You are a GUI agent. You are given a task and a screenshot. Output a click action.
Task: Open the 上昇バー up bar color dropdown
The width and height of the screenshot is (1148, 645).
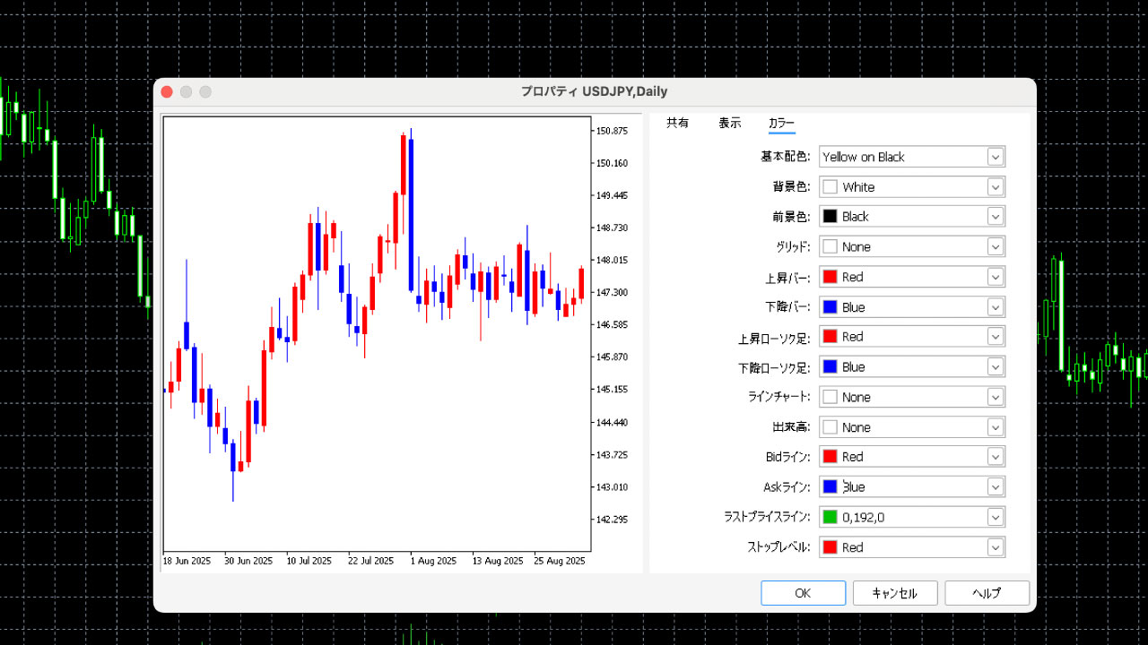[995, 276]
